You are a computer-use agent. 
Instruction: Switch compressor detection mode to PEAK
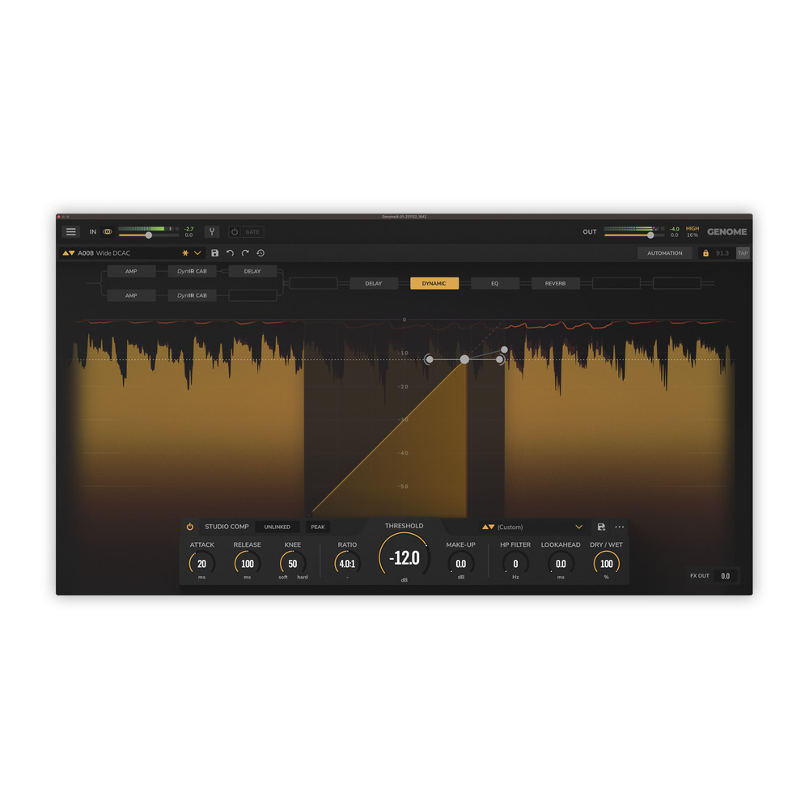[318, 526]
